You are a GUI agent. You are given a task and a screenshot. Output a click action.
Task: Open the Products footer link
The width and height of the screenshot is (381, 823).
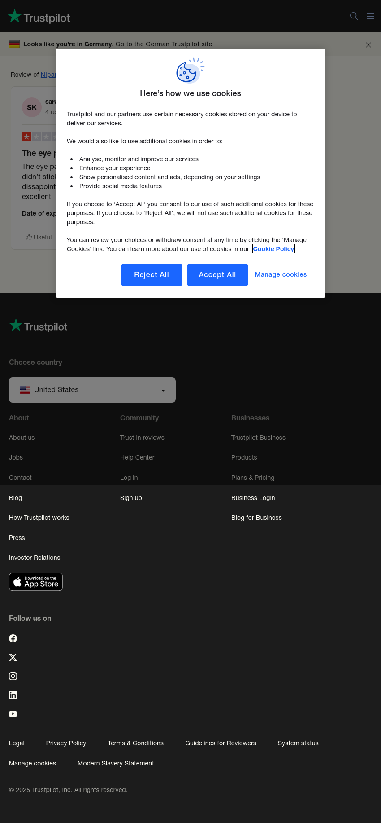[x=244, y=457]
